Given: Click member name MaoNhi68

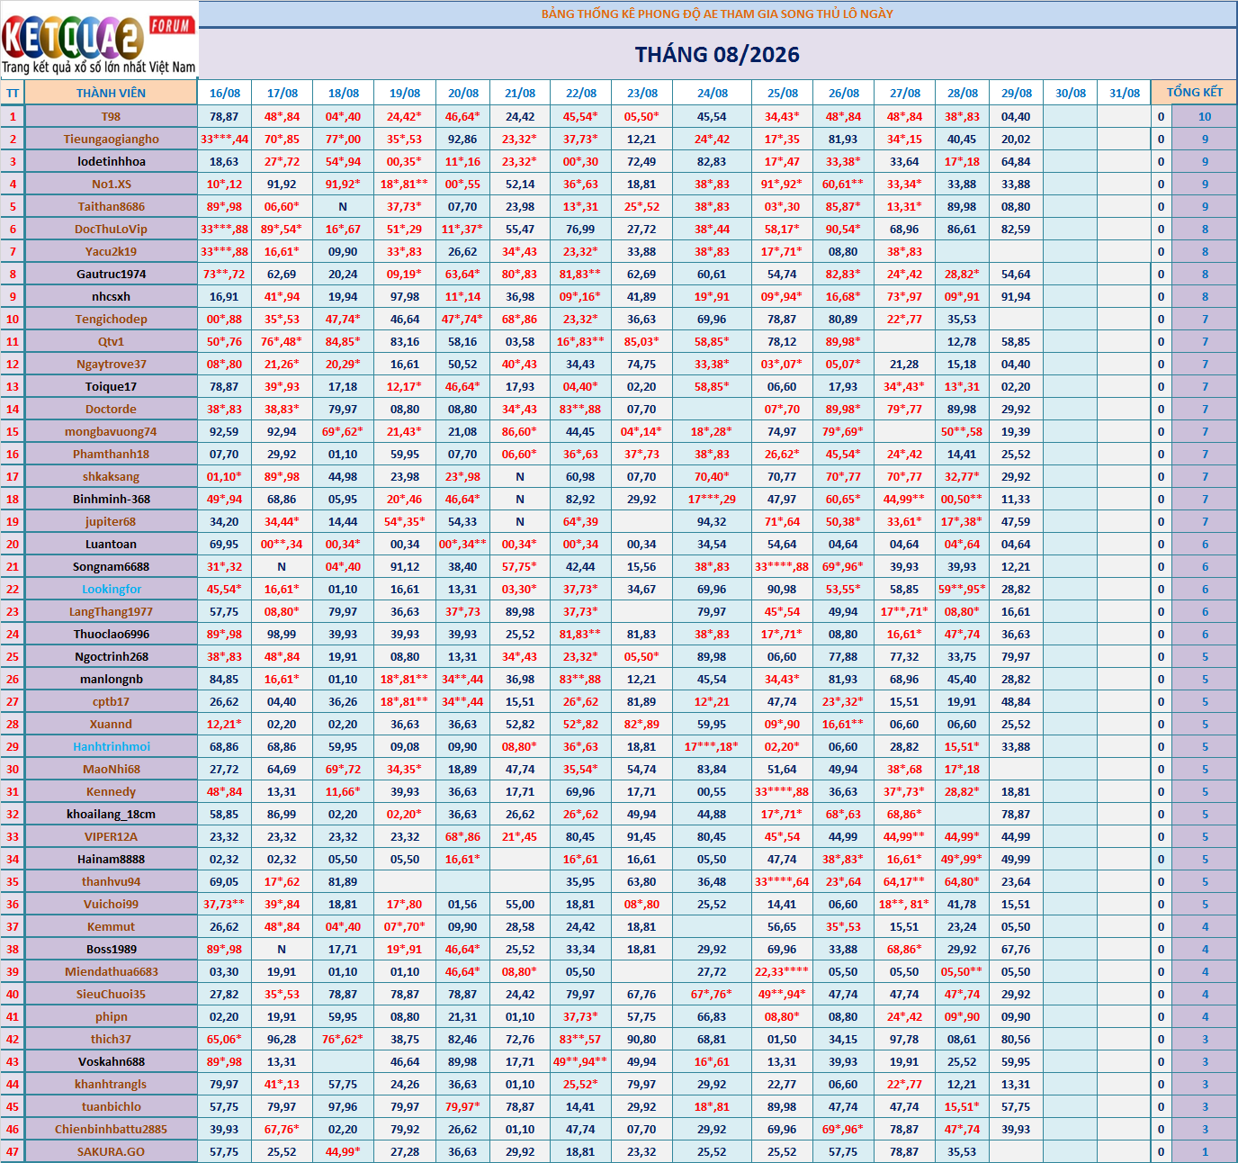Looking at the screenshot, I should point(111,769).
